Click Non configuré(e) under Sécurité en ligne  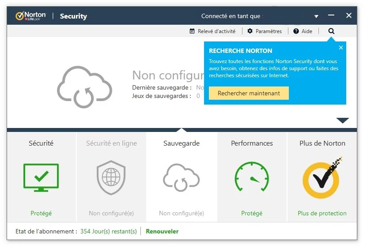click(x=111, y=213)
